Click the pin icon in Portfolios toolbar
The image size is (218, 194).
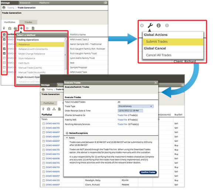coord(4,28)
